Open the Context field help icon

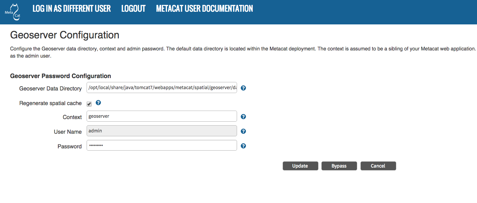click(x=243, y=117)
